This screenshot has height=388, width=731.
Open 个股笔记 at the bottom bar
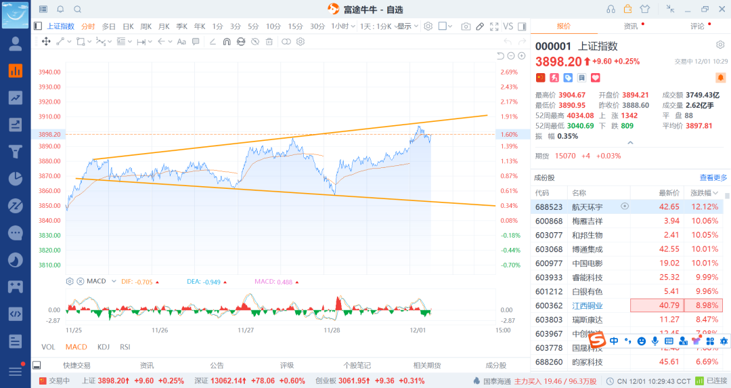pyautogui.click(x=357, y=365)
